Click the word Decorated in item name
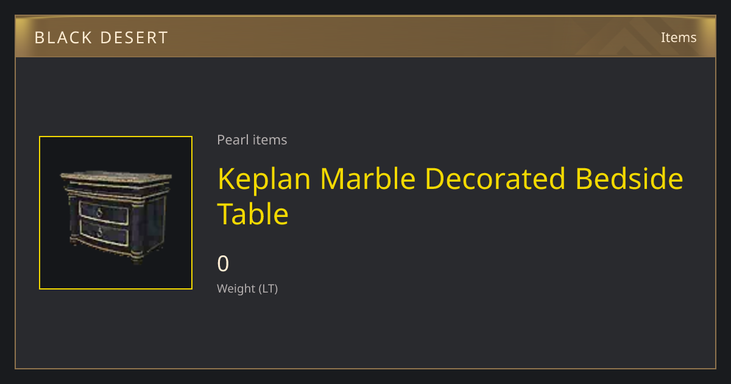 (495, 179)
